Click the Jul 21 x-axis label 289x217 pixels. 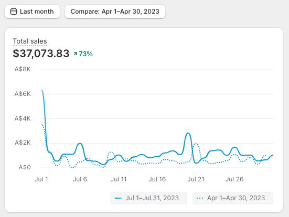[x=196, y=179]
